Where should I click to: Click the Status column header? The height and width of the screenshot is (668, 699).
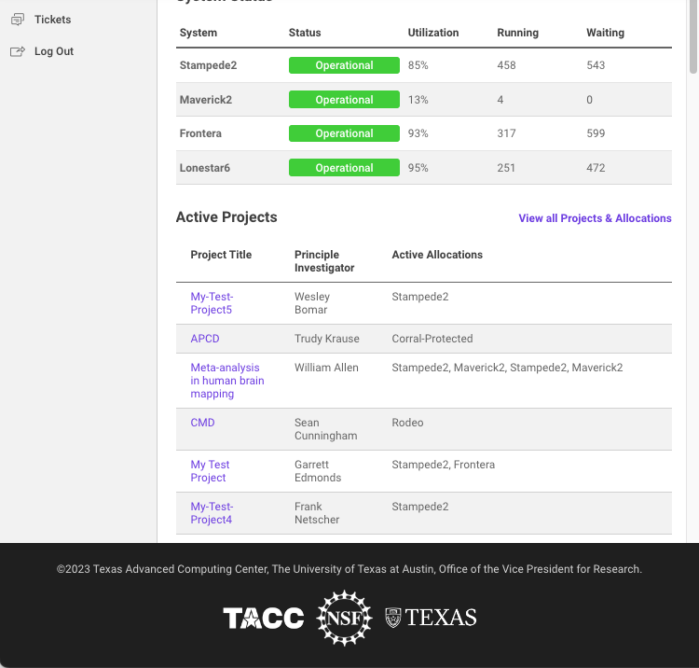[305, 33]
